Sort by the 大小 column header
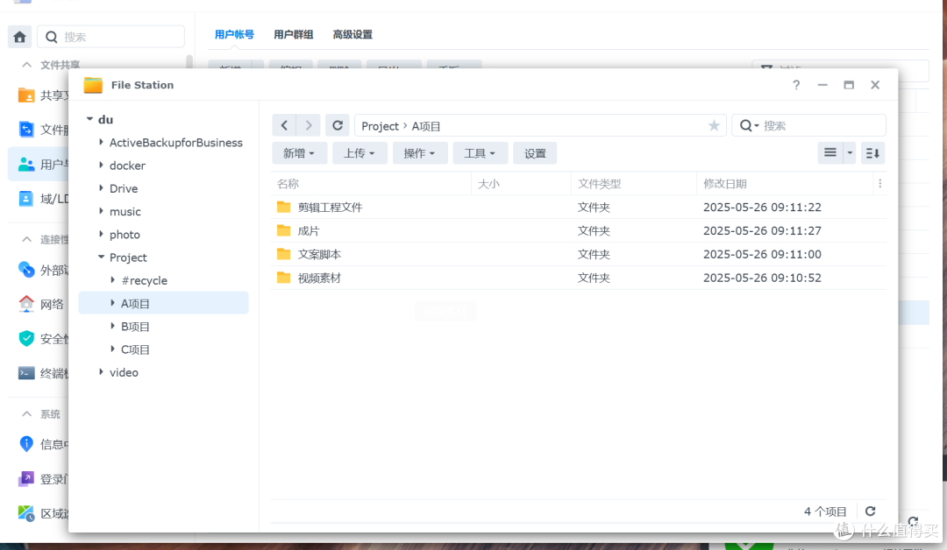This screenshot has height=550, width=947. (521, 183)
